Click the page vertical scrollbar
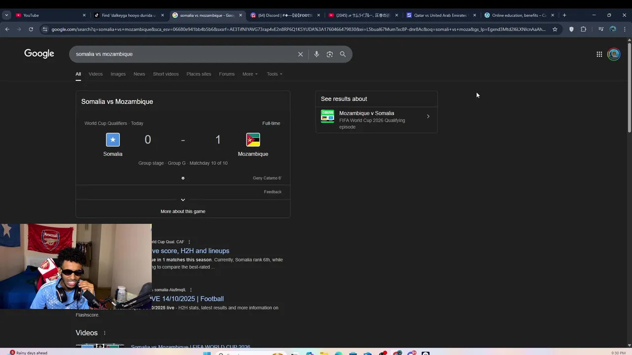The height and width of the screenshot is (355, 632). (x=629, y=88)
